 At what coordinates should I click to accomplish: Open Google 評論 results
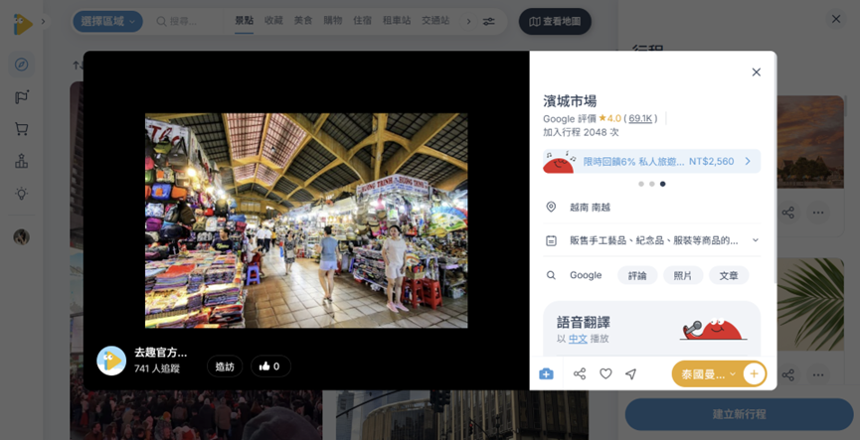pyautogui.click(x=637, y=275)
